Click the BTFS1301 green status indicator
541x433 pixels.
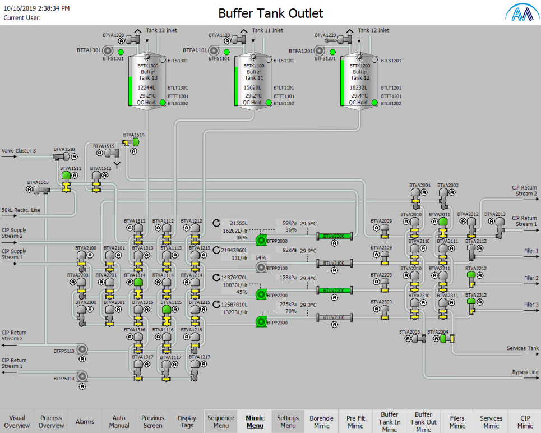click(x=121, y=52)
